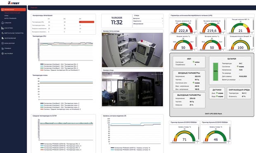Screen dimensions: 256x153
Task: Click the date 10.09.2025
Action: coord(117,18)
